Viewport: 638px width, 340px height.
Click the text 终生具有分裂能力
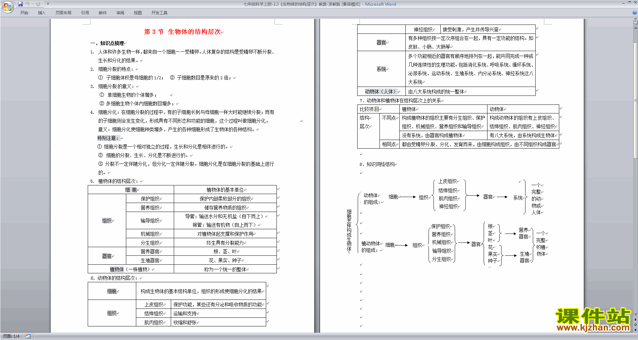[225, 243]
